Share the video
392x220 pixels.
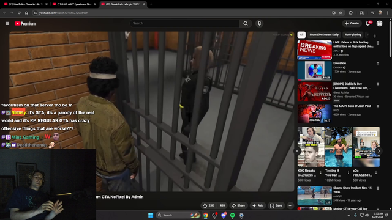(238, 205)
